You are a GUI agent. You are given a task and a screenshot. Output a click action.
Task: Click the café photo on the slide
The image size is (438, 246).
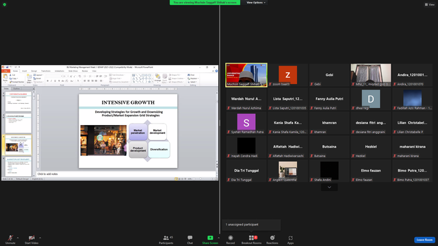(x=103, y=140)
